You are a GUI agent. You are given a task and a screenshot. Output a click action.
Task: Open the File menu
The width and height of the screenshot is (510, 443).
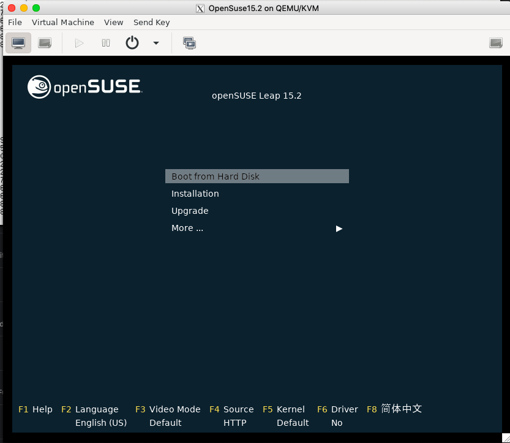click(x=15, y=22)
